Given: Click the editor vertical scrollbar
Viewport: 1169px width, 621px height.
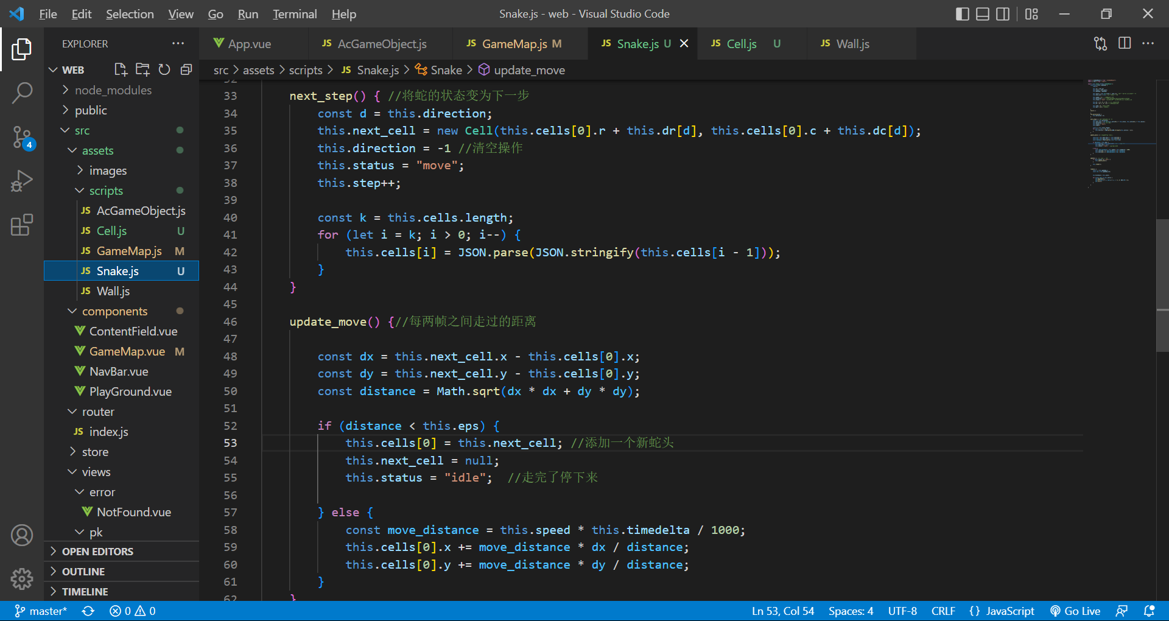Looking at the screenshot, I should (1162, 285).
